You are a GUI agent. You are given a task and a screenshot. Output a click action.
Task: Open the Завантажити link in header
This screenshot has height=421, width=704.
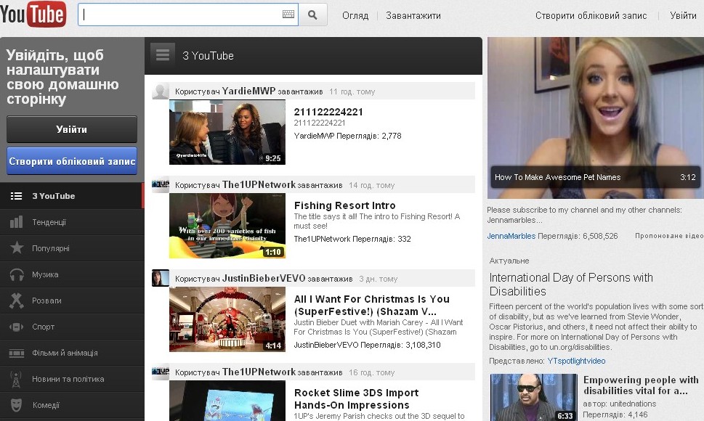[413, 16]
